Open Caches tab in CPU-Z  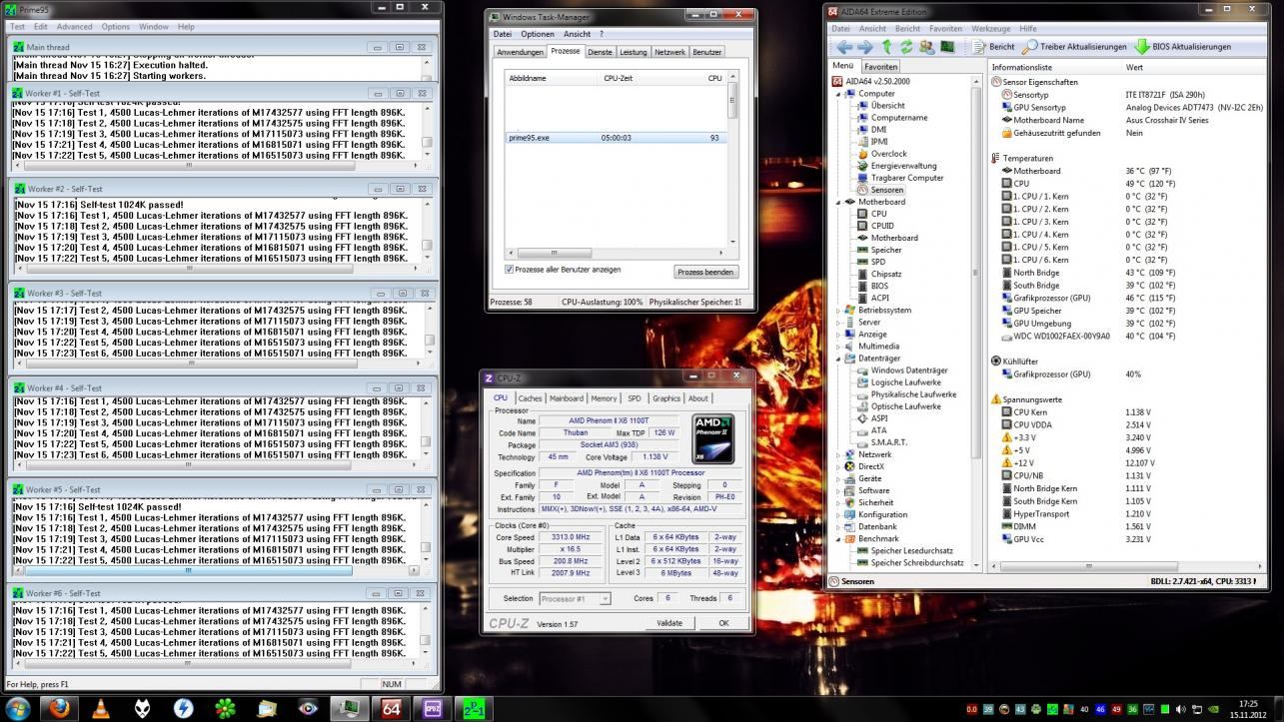point(530,398)
